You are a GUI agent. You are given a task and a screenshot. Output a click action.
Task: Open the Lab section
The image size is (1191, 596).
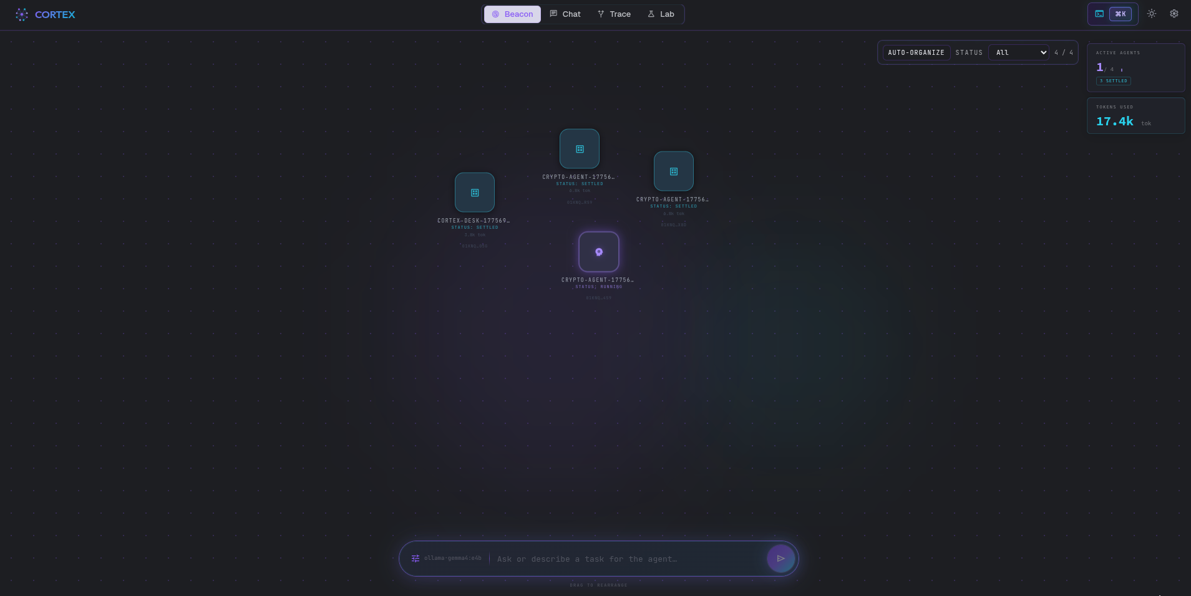(661, 14)
